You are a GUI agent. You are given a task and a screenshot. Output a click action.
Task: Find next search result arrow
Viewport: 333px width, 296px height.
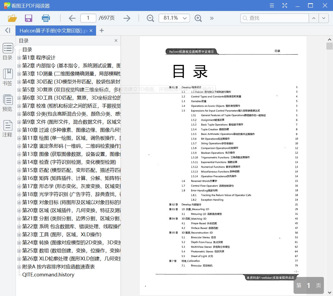pyautogui.click(x=324, y=18)
